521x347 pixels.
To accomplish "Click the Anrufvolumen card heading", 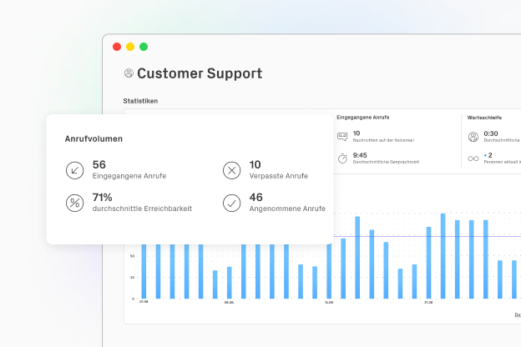I will click(94, 138).
